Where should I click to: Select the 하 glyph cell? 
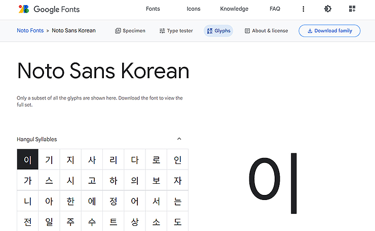coord(114,180)
